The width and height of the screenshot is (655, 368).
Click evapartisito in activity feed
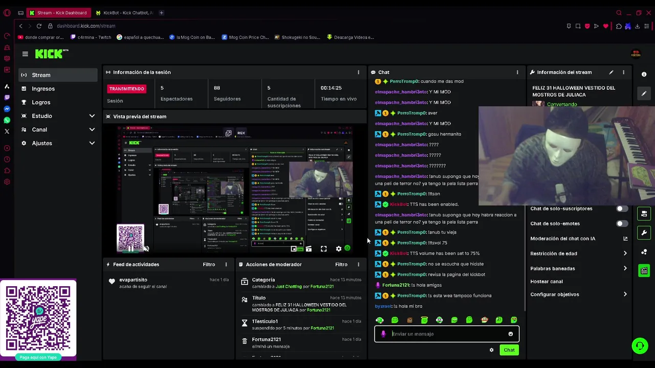pos(133,280)
